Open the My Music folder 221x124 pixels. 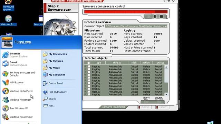click(x=51, y=68)
